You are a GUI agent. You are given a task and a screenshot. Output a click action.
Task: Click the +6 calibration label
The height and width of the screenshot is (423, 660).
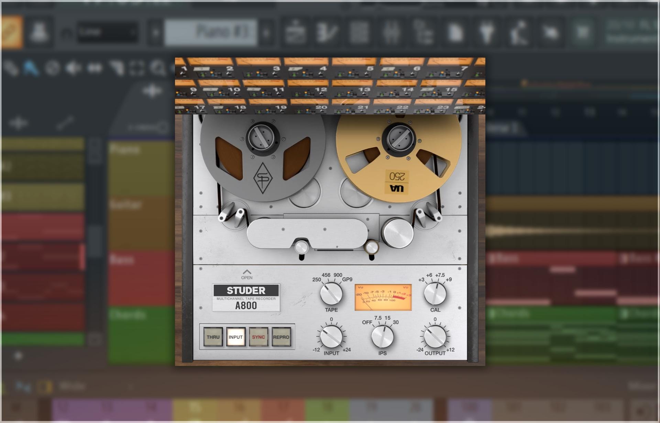(x=429, y=275)
